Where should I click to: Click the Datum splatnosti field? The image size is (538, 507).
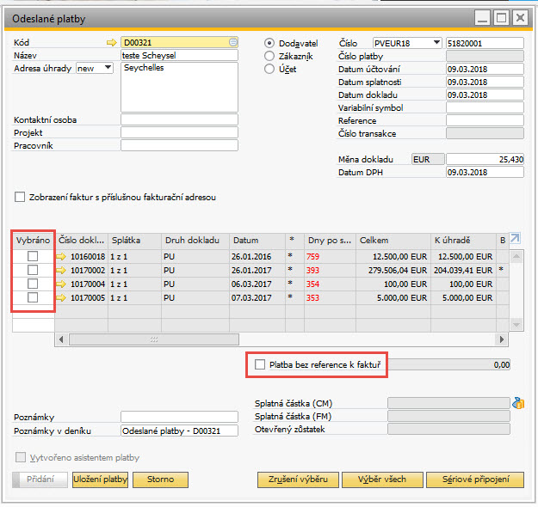[x=485, y=82]
